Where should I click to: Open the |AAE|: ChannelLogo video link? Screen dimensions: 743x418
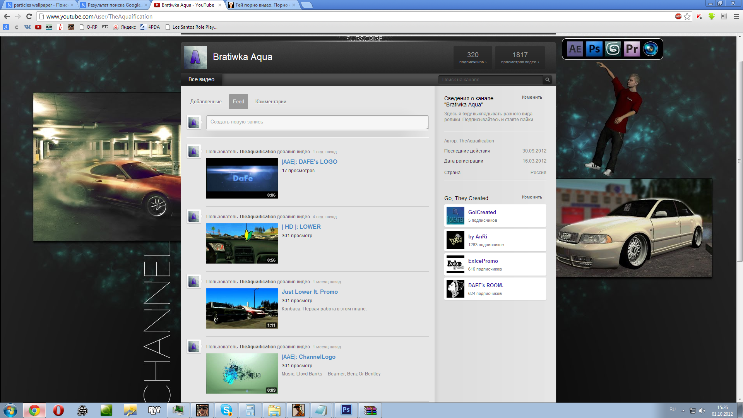308,357
